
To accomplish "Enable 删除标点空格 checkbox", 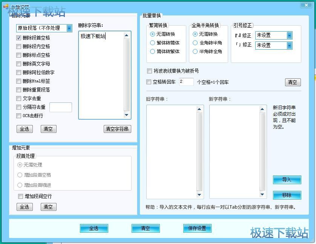I will [x=18, y=55].
